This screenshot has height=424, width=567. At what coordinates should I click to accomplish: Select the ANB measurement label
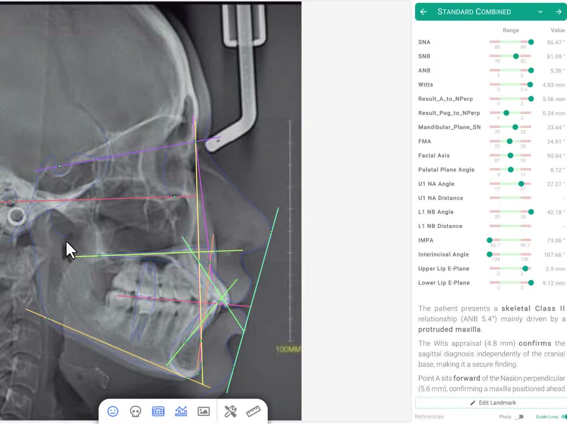click(x=424, y=70)
